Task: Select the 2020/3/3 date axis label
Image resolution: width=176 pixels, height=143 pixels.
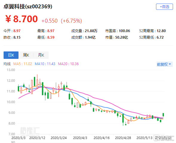Action: click(x=18, y=138)
